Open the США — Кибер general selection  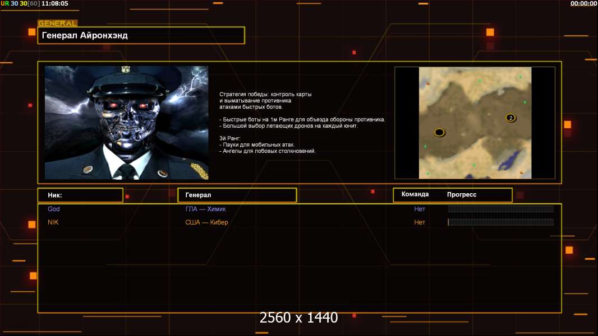click(206, 222)
